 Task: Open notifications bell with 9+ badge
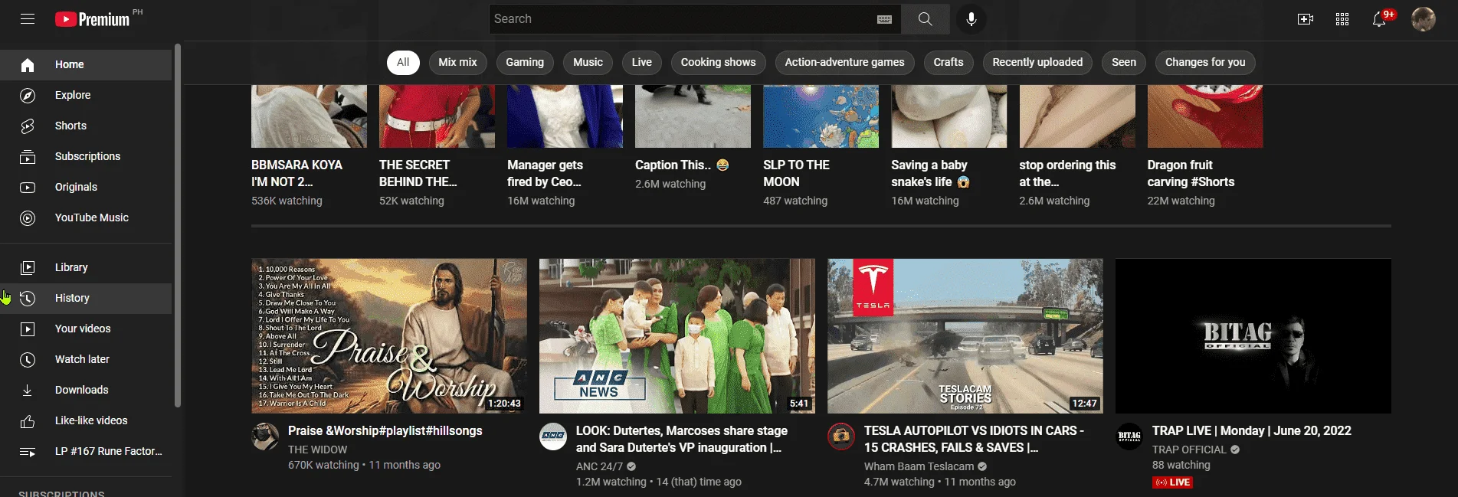pyautogui.click(x=1381, y=18)
